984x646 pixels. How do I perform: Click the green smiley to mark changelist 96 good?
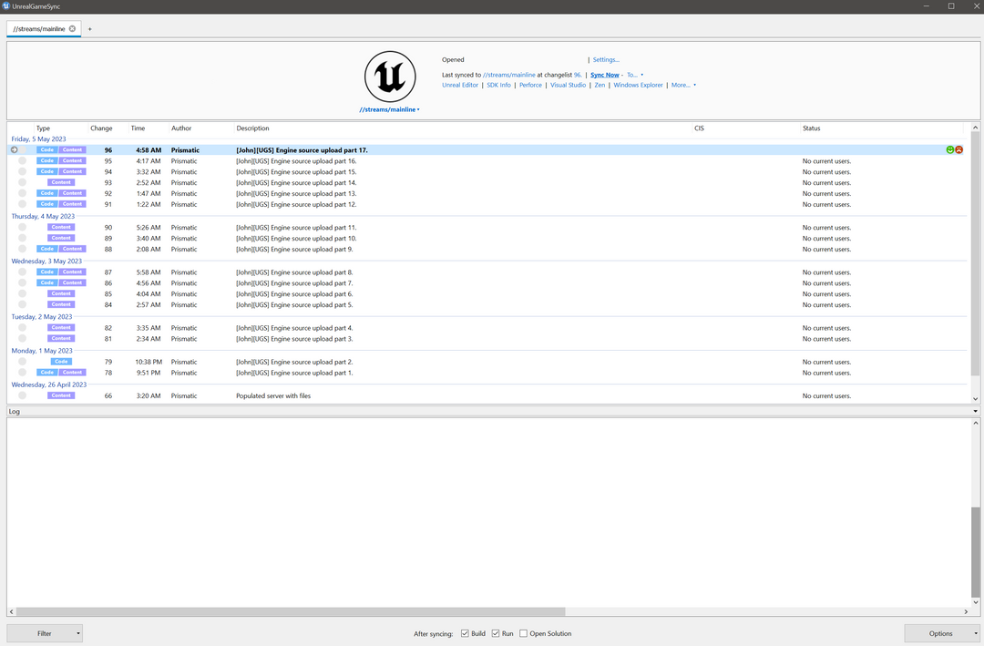point(948,149)
